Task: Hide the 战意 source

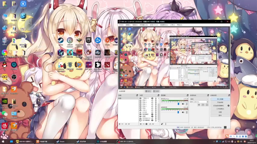Action: click(x=152, y=116)
